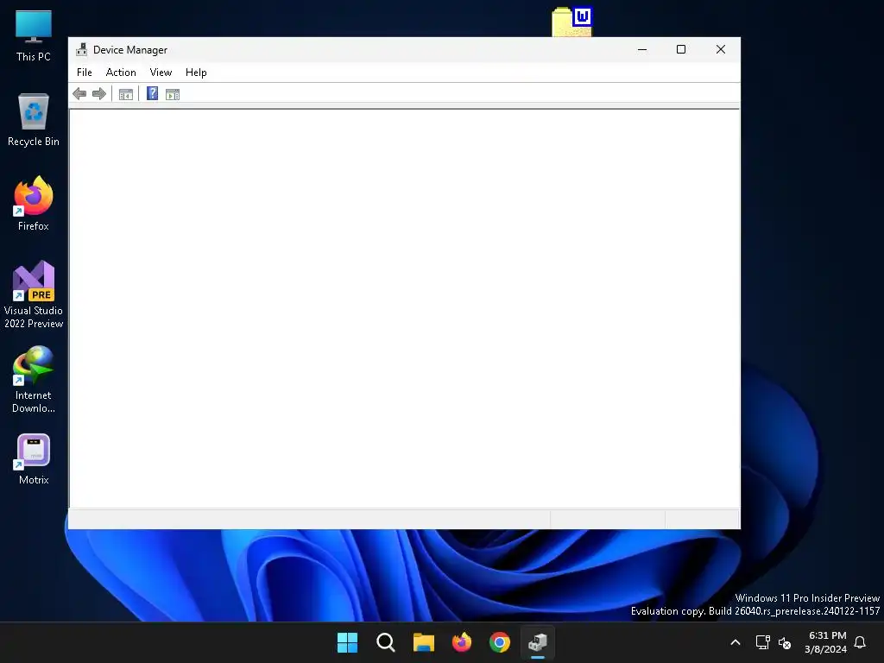884x663 pixels.
Task: Open the Help menu
Action: click(x=196, y=73)
